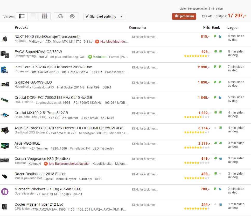Open NZXT H440 product link
Viewport: 251px width, 216px height.
[47, 36]
